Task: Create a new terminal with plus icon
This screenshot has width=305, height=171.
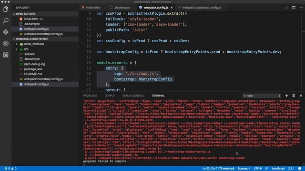Action: coord(286,96)
